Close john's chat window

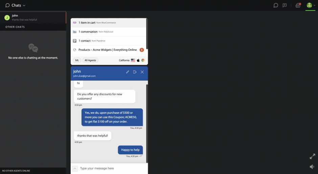click(x=142, y=72)
